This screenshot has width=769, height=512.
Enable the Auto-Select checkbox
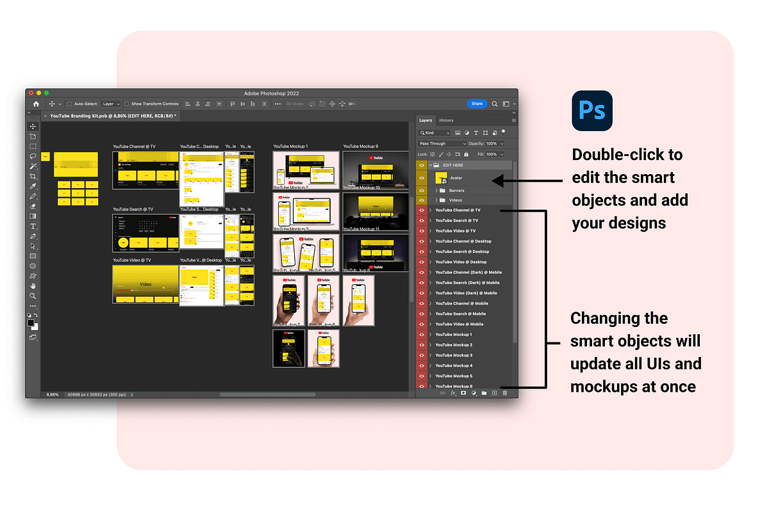pyautogui.click(x=69, y=104)
